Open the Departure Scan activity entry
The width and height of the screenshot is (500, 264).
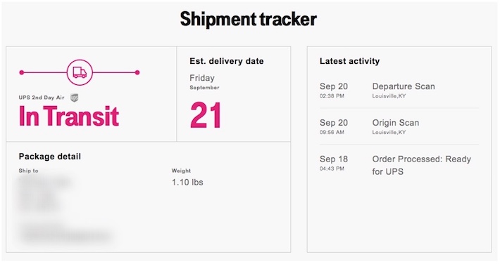coord(404,90)
